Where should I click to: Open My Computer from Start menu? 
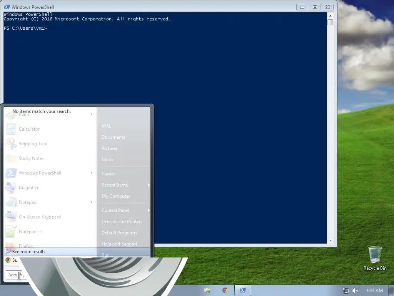click(116, 196)
